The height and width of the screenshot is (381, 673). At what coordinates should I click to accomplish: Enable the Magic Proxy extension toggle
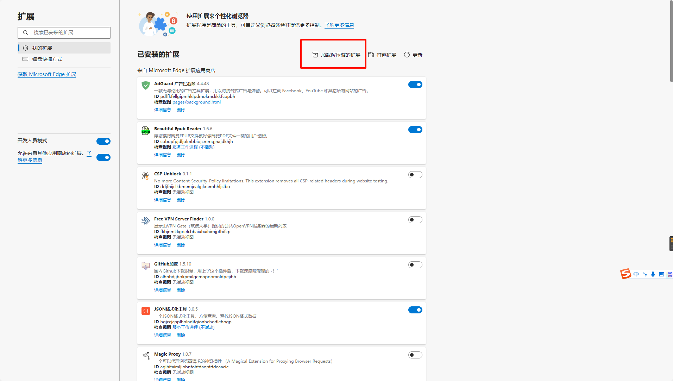click(x=415, y=355)
